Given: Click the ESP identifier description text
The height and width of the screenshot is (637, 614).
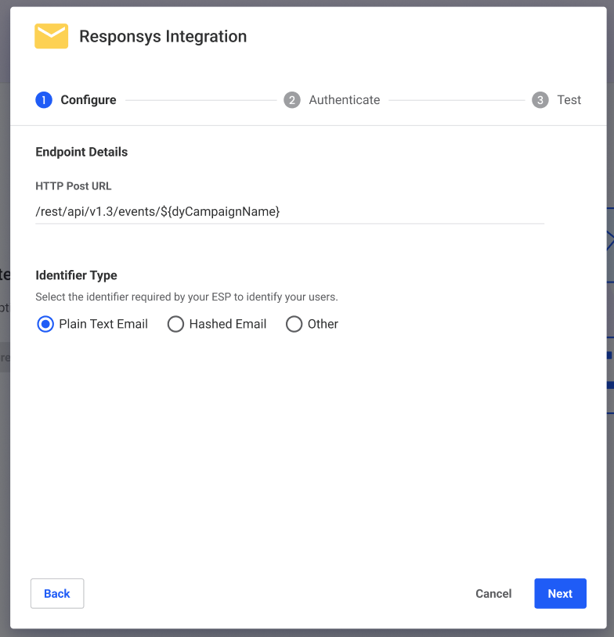Looking at the screenshot, I should point(186,297).
